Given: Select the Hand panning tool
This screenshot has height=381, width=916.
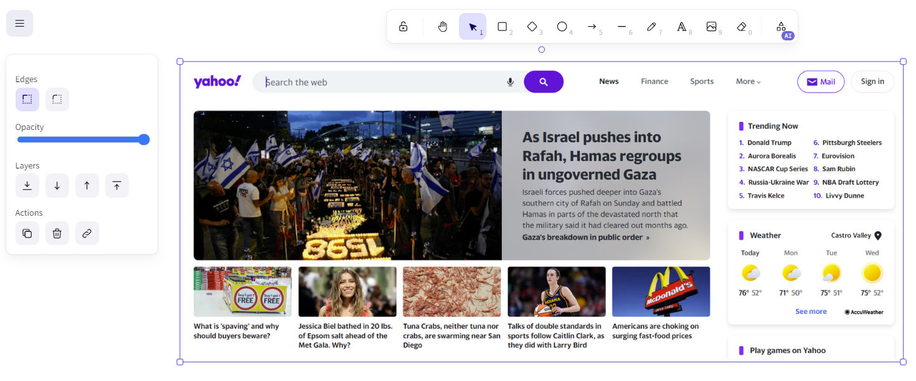Looking at the screenshot, I should coord(443,27).
